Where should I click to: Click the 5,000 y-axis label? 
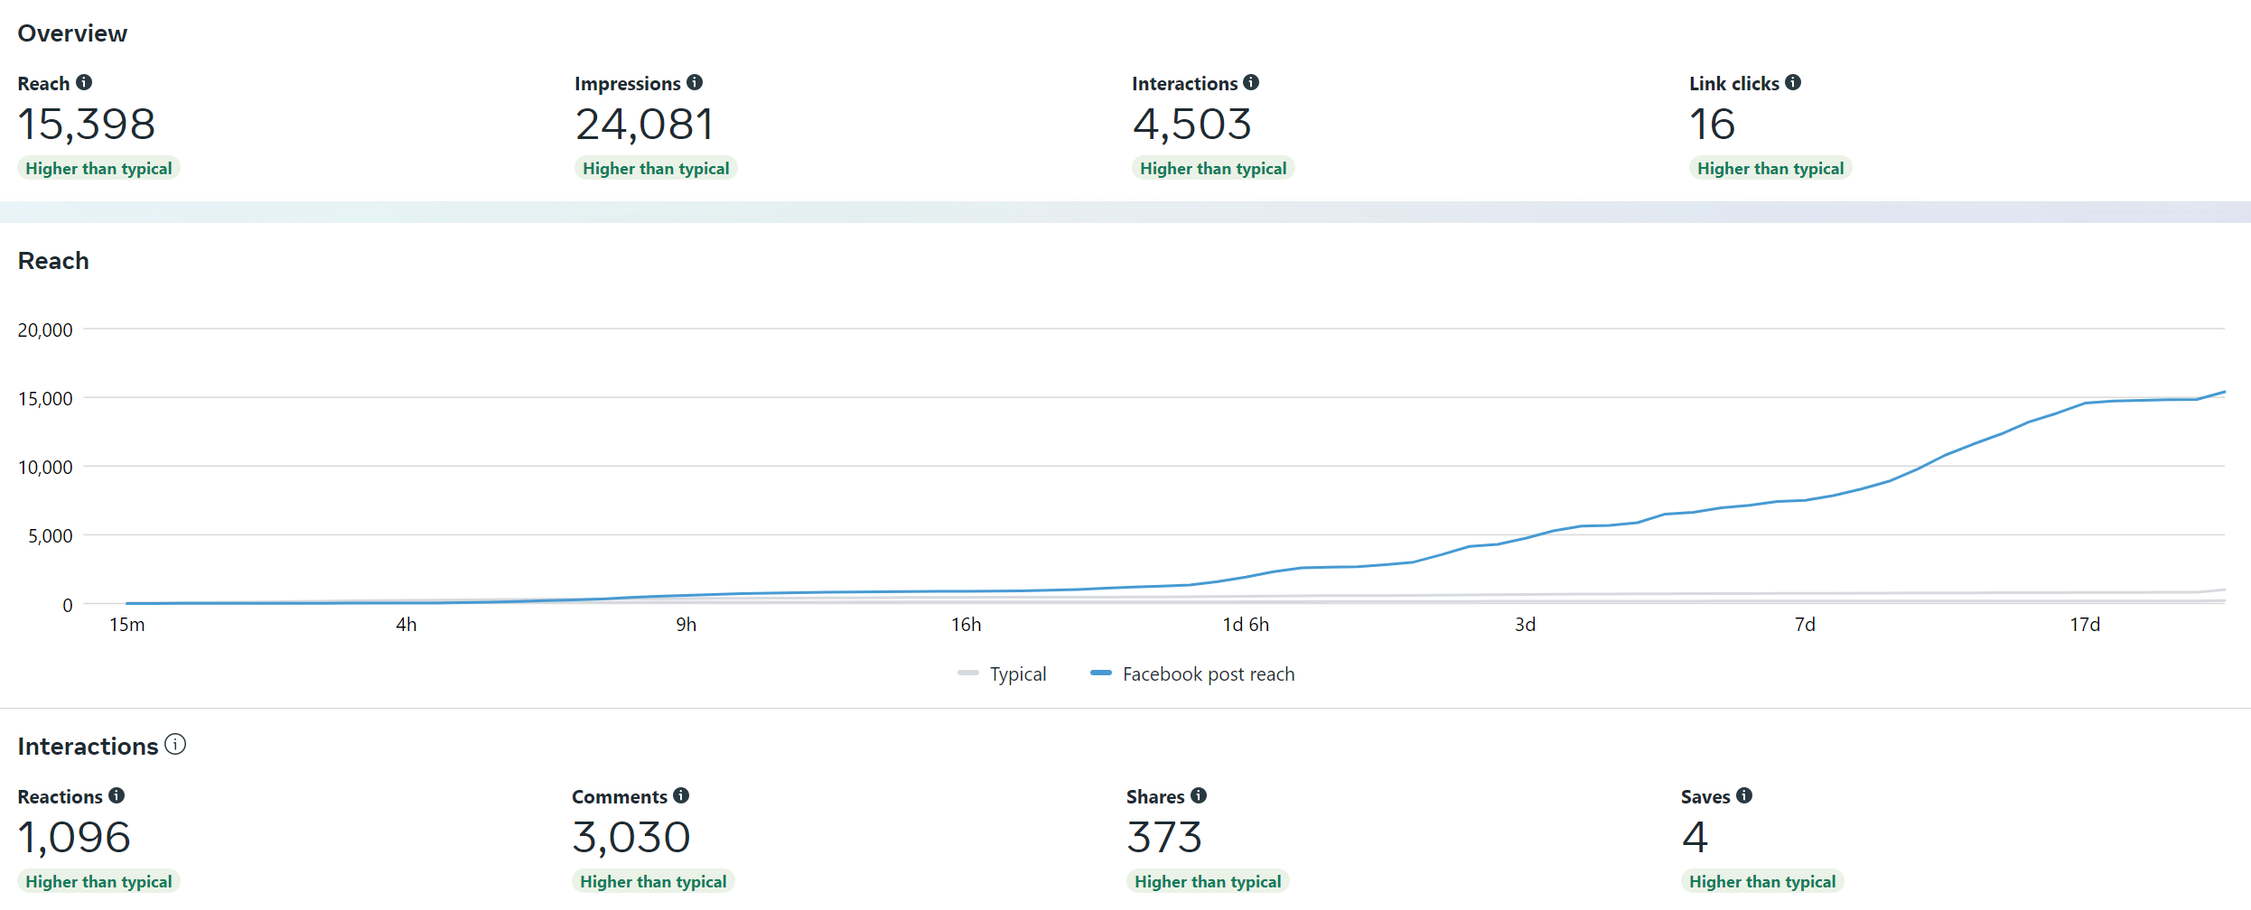tap(51, 536)
